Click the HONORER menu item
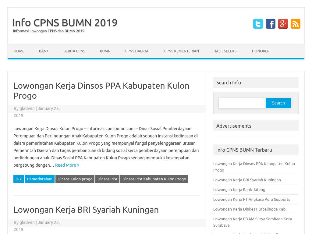Screen dimensions: 312x234 (261, 51)
